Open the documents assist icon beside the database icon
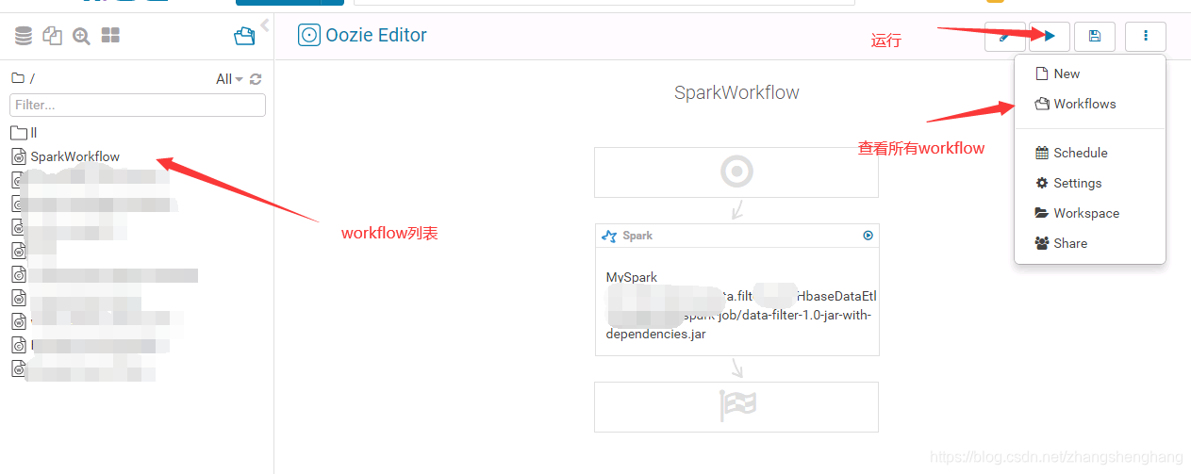This screenshot has width=1191, height=474. [x=53, y=36]
